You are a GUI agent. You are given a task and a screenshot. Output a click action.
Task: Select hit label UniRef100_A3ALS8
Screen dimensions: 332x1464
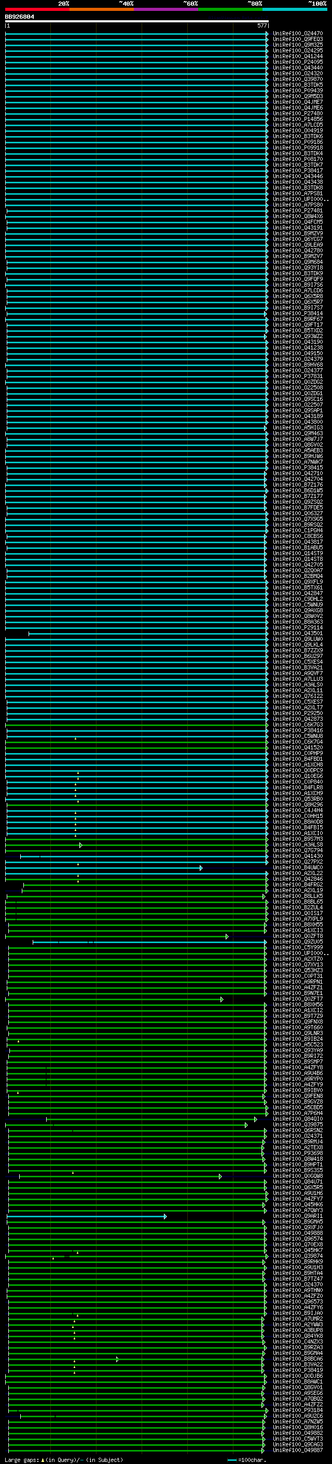pyautogui.click(x=297, y=845)
